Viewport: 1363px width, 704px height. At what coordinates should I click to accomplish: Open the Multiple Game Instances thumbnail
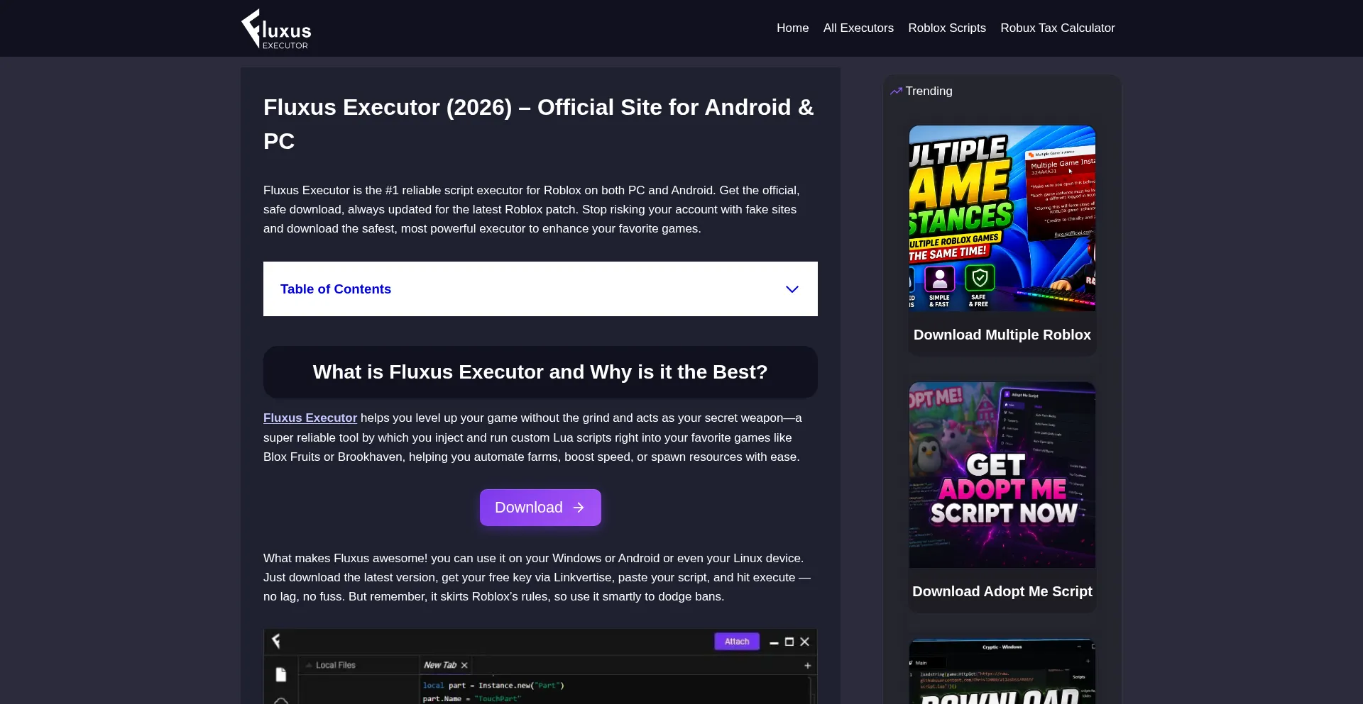point(1002,218)
